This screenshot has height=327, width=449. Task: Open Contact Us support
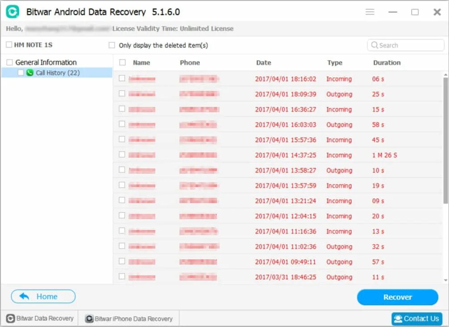(417, 319)
